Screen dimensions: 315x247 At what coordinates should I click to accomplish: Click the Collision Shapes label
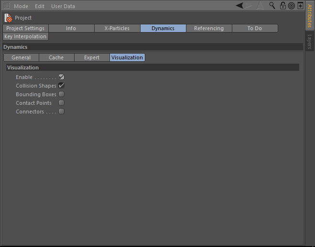click(x=36, y=86)
